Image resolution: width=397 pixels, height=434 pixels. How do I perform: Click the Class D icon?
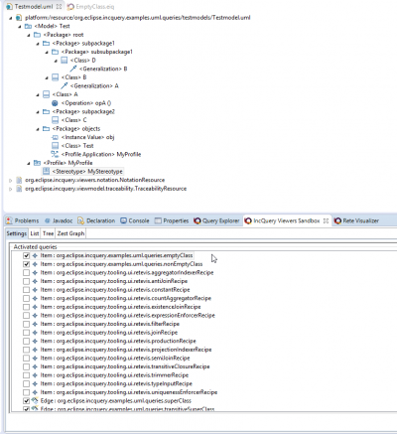(65, 61)
